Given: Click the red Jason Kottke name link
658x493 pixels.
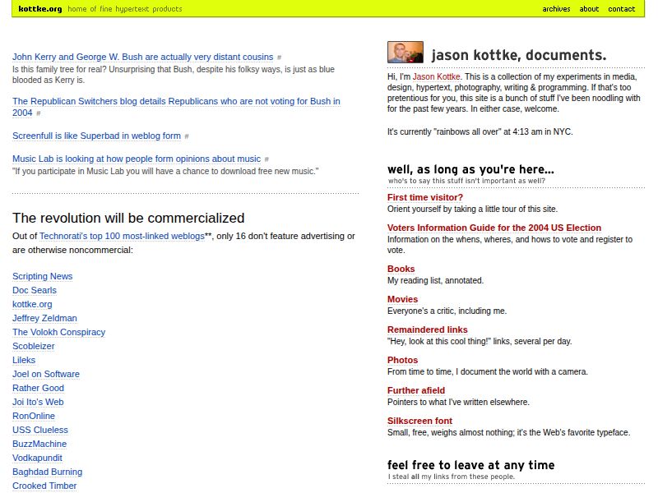Looking at the screenshot, I should coord(437,76).
